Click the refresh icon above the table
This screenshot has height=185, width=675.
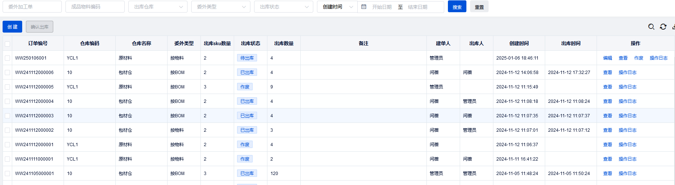point(663,27)
